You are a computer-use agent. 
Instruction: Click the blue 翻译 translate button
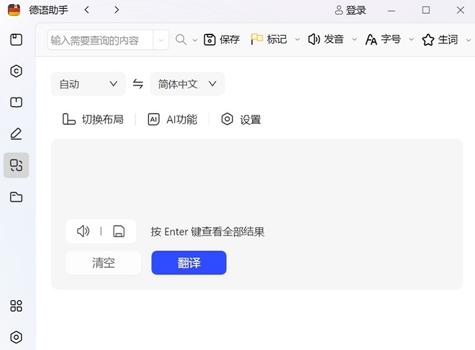[189, 263]
